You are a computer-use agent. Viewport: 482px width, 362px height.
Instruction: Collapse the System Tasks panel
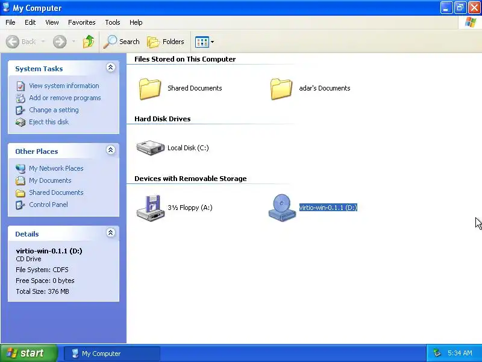[111, 68]
